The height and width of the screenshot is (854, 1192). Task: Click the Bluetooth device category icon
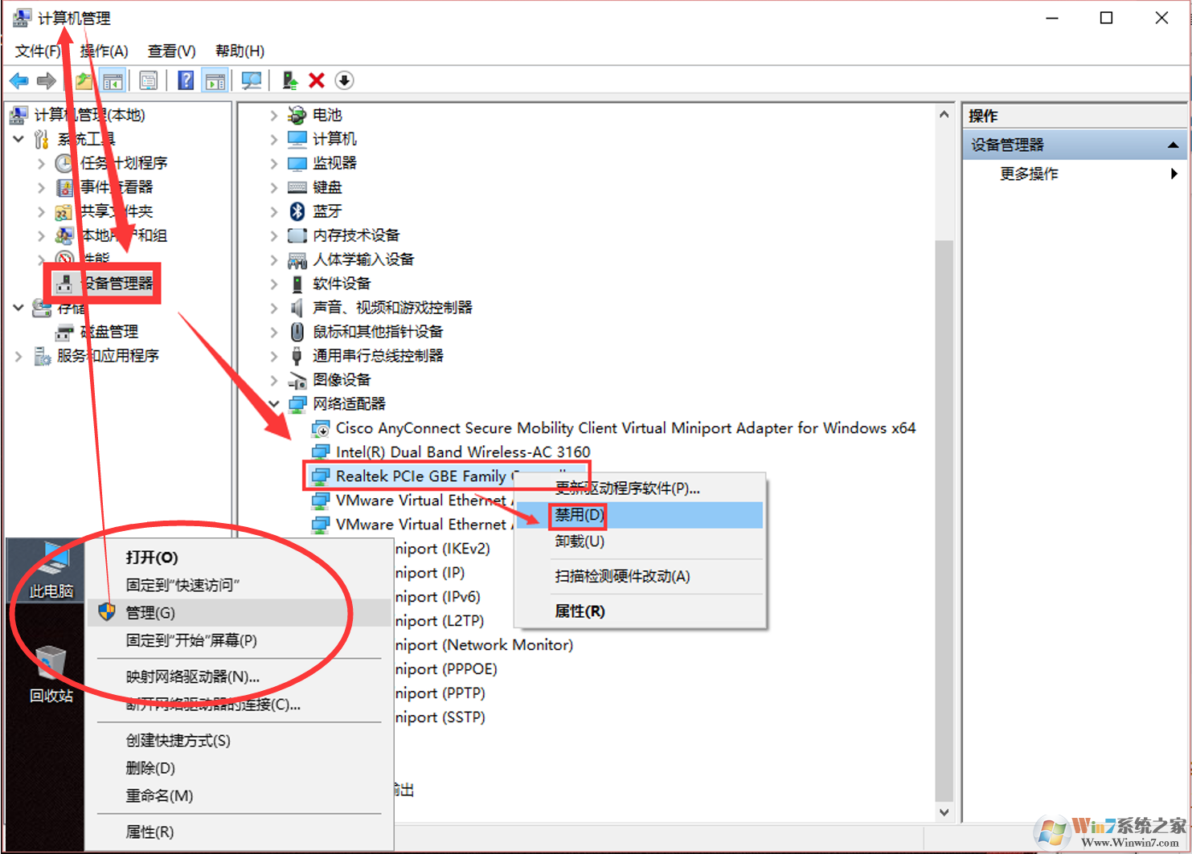coord(297,211)
